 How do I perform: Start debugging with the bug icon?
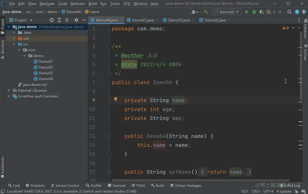pos(254,12)
